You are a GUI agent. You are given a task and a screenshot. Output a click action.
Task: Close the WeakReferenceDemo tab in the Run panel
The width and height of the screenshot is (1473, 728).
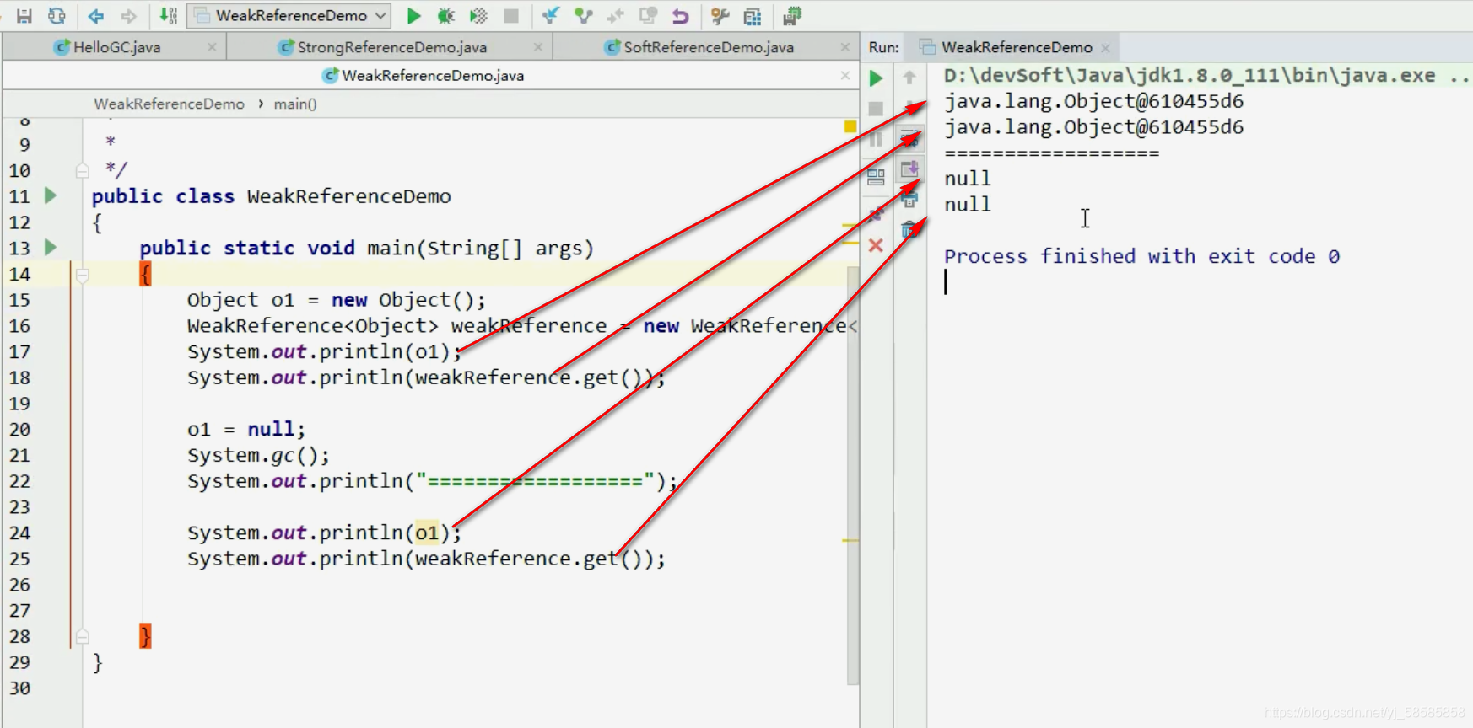(1105, 48)
